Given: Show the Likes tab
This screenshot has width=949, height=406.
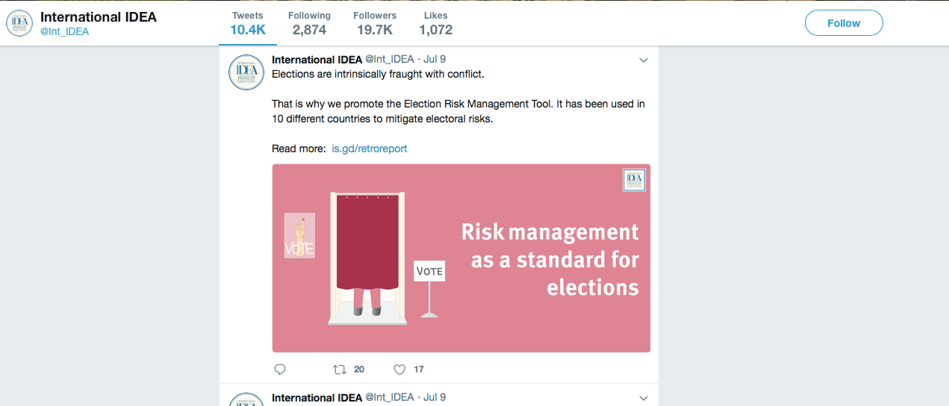Looking at the screenshot, I should click(x=435, y=23).
